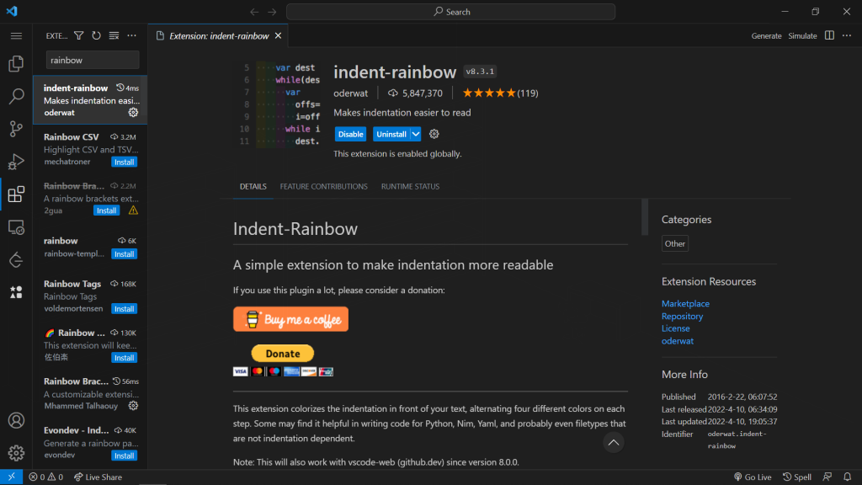Click the oderwat publisher name under title
Image resolution: width=862 pixels, height=485 pixels.
351,93
